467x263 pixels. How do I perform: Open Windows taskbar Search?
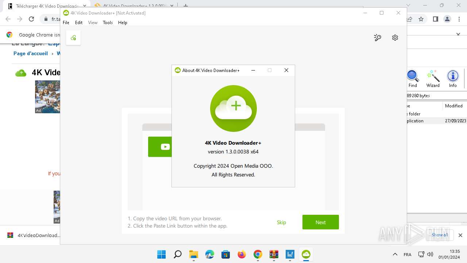click(178, 254)
